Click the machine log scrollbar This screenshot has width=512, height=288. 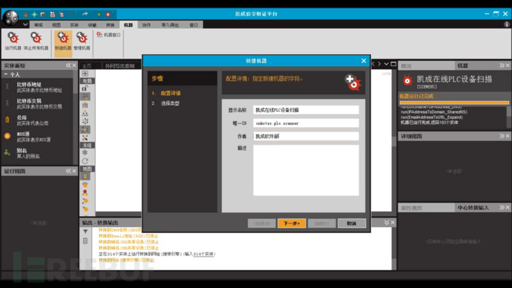point(508,117)
